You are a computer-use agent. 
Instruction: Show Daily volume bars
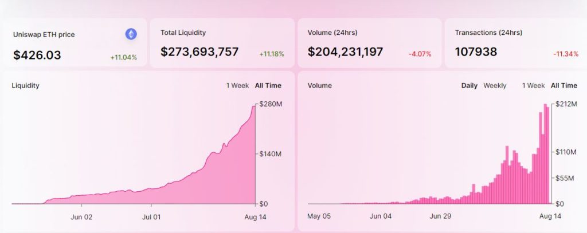[469, 85]
